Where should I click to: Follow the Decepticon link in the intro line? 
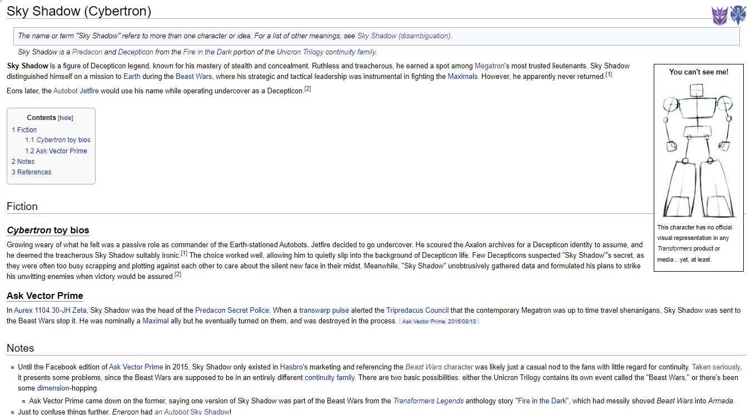pos(136,52)
